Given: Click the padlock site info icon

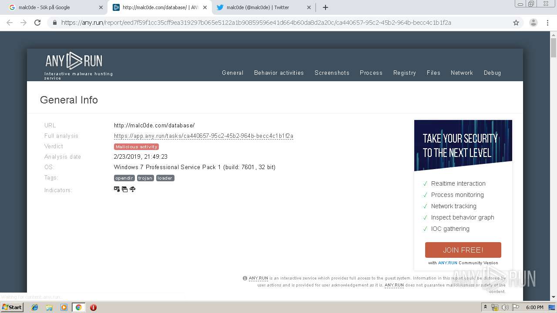Looking at the screenshot, I should click(x=55, y=23).
